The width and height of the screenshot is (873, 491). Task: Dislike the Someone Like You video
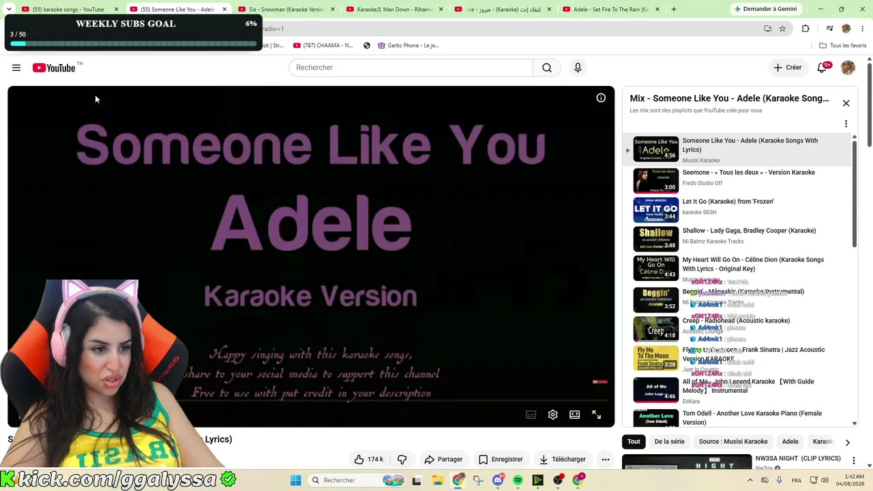(x=402, y=460)
